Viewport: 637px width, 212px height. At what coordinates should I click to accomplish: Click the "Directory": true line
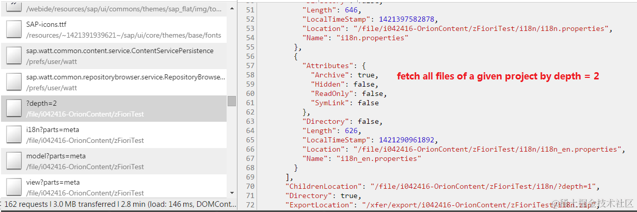tap(324, 195)
